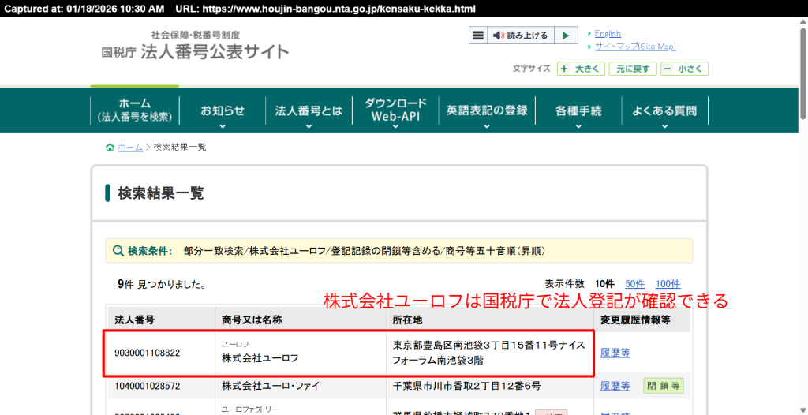Open 履歴等 for 株式会社ユーロ・ファイ

tap(615, 386)
